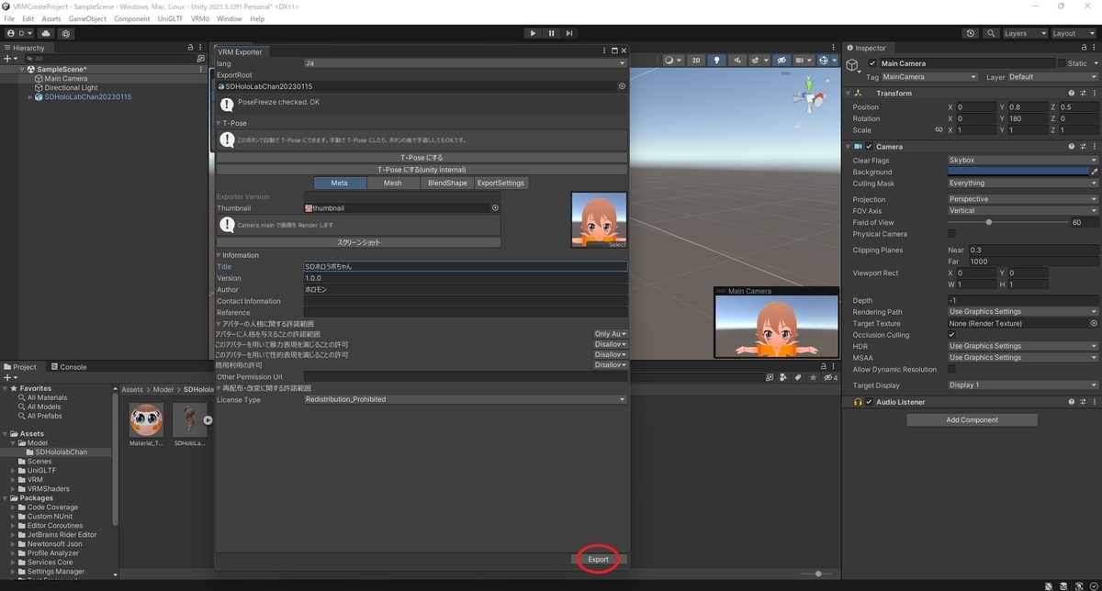
Task: Open the cloud services icon in toolbar
Action: pyautogui.click(x=46, y=33)
